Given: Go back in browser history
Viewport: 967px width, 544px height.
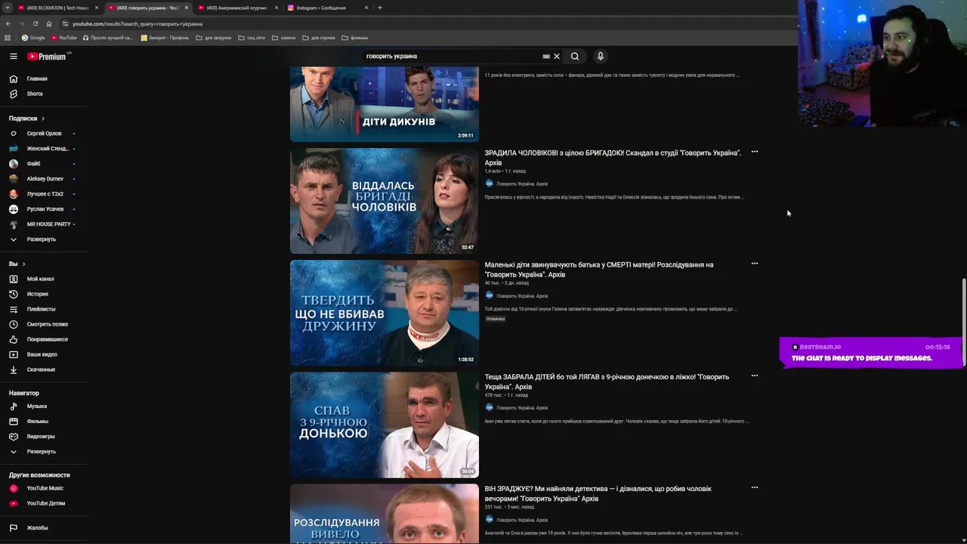Looking at the screenshot, I should click(8, 23).
